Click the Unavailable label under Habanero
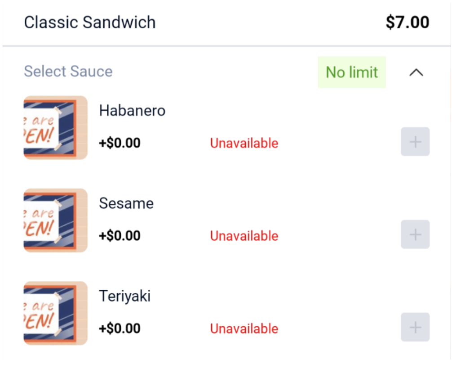Screen dimensions: 452x369 click(244, 144)
